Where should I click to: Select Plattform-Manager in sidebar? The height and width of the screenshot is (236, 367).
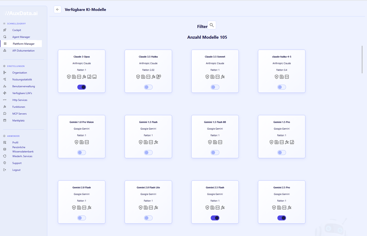pyautogui.click(x=23, y=44)
